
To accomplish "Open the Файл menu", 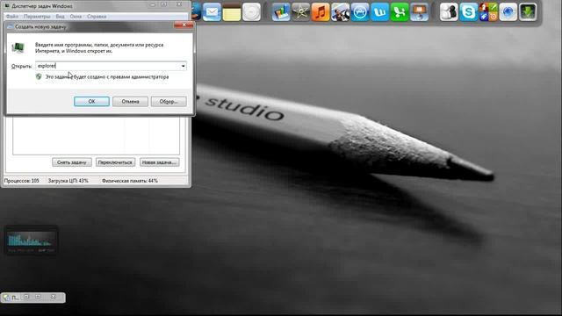I will (x=11, y=17).
